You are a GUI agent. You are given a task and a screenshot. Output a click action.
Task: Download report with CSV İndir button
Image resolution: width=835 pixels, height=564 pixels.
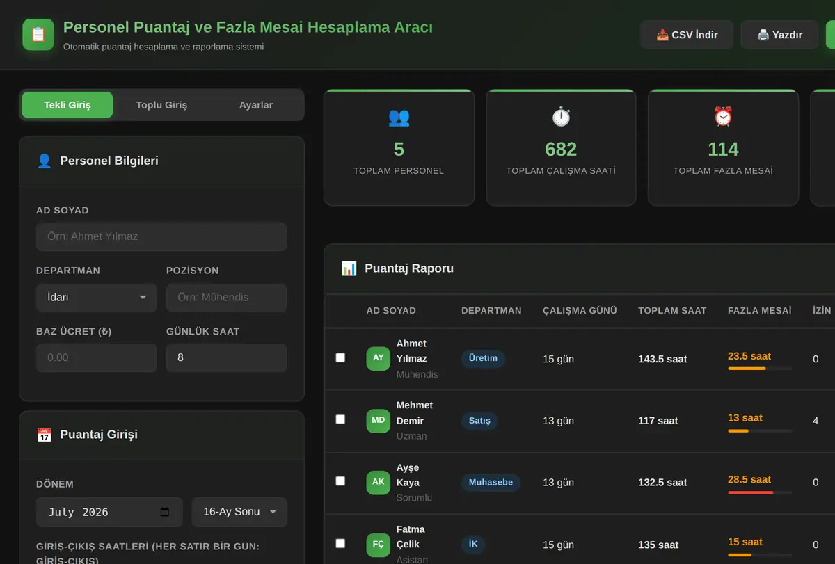[x=687, y=35]
